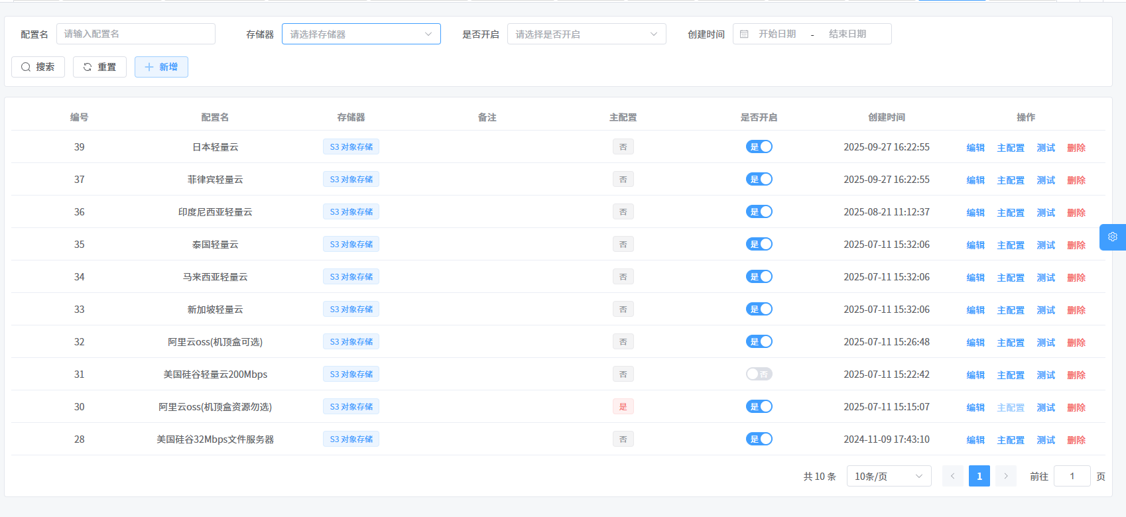Click the 结束日期 end date field
This screenshot has height=517, width=1126.
[847, 34]
